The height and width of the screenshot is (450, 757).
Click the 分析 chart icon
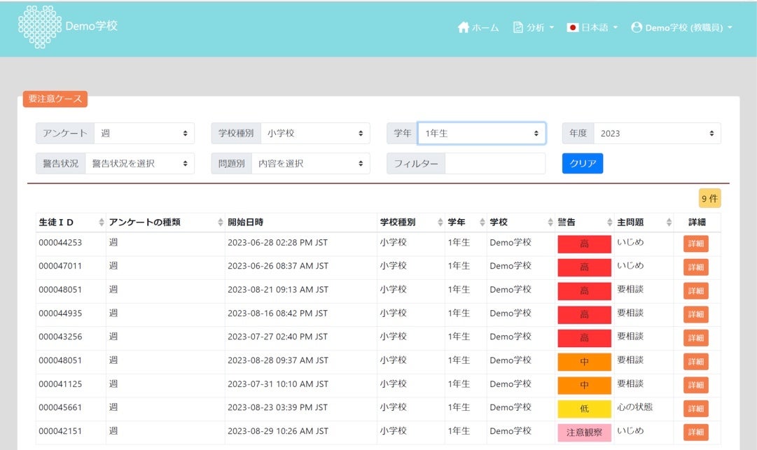click(x=518, y=28)
